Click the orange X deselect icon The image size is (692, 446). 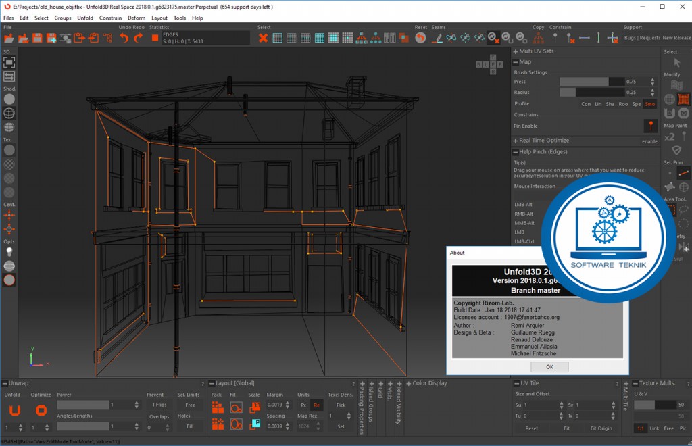[x=263, y=39]
